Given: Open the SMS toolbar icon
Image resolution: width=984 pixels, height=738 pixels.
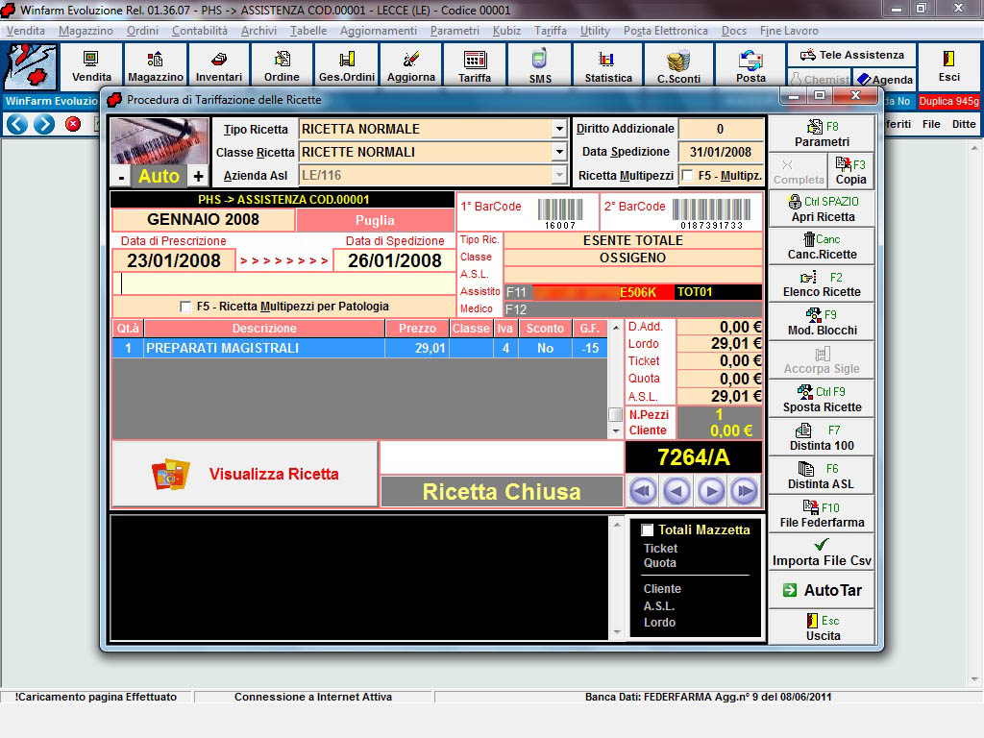Looking at the screenshot, I should click(x=540, y=66).
